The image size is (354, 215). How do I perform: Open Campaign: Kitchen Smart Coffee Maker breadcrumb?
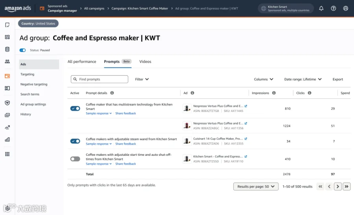[140, 8]
